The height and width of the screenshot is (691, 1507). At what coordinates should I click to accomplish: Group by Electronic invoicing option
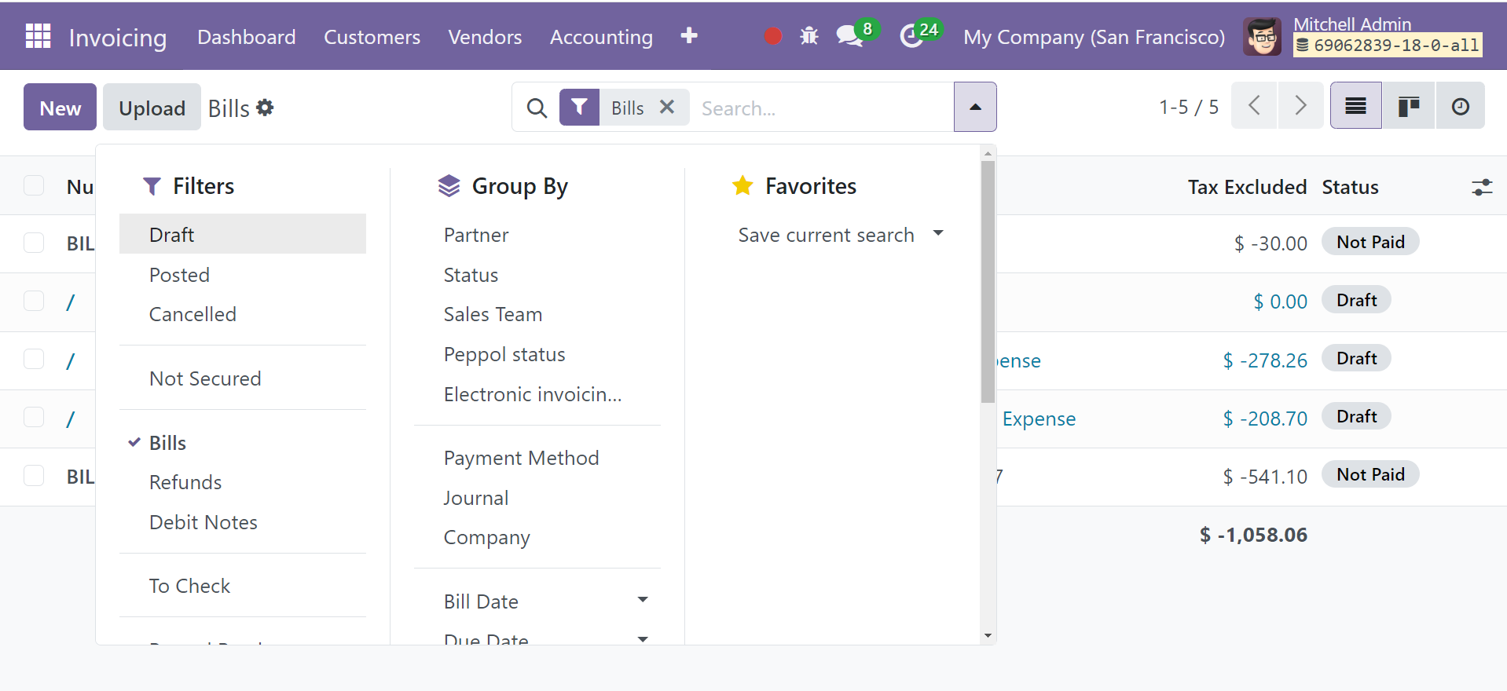tap(537, 394)
